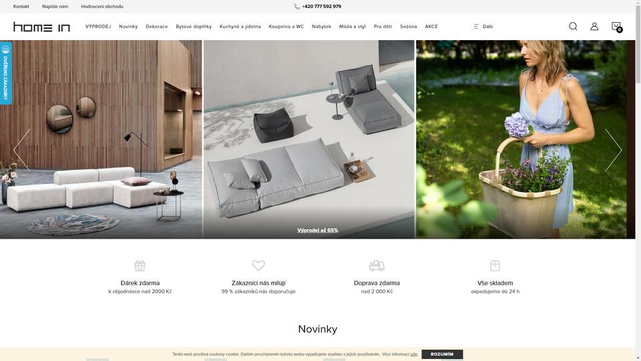641x361 pixels.
Task: Click the page vertical scrollbar
Action: tap(638, 180)
